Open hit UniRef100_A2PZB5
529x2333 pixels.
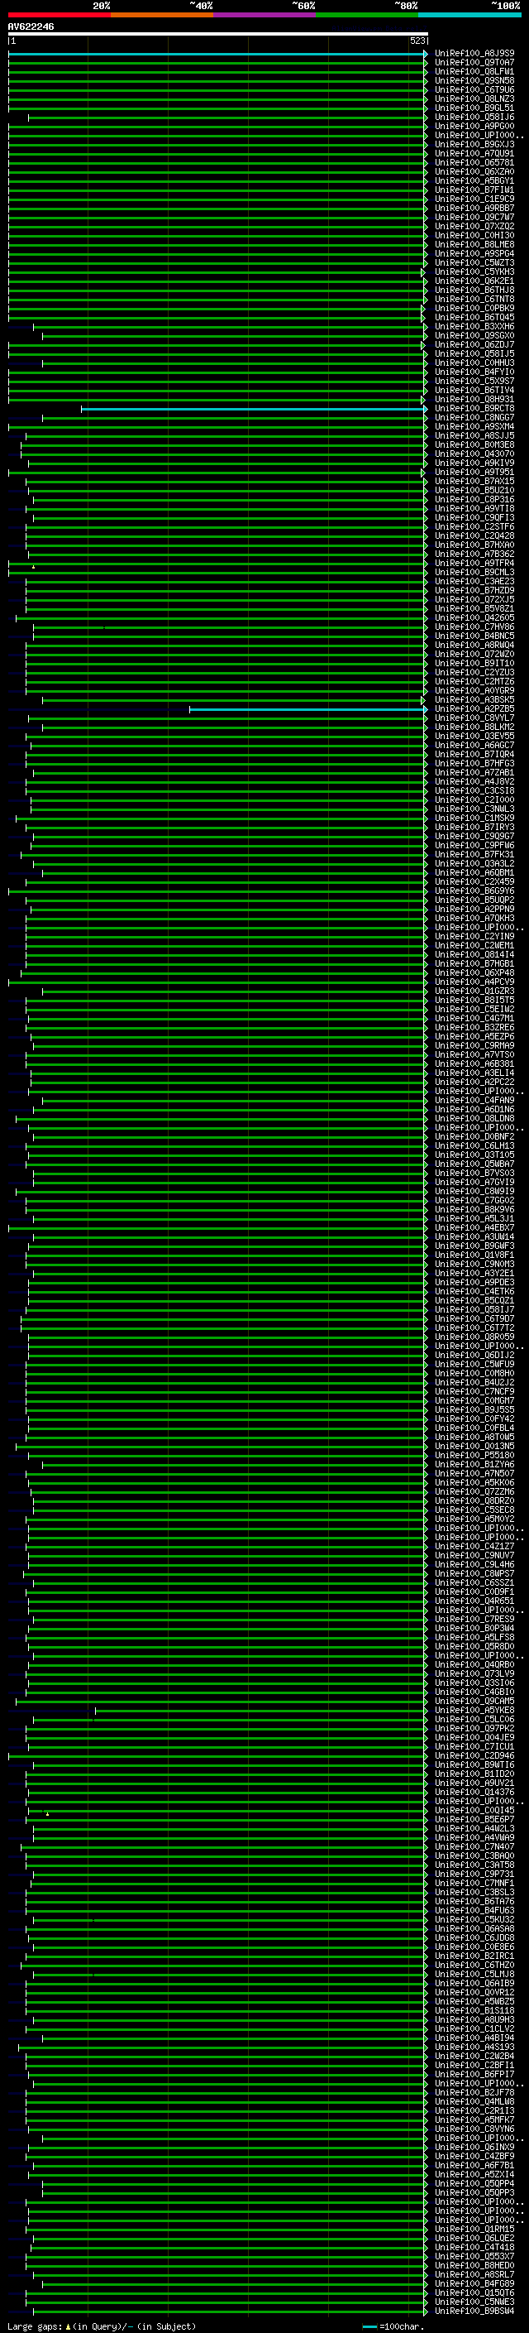point(474,709)
